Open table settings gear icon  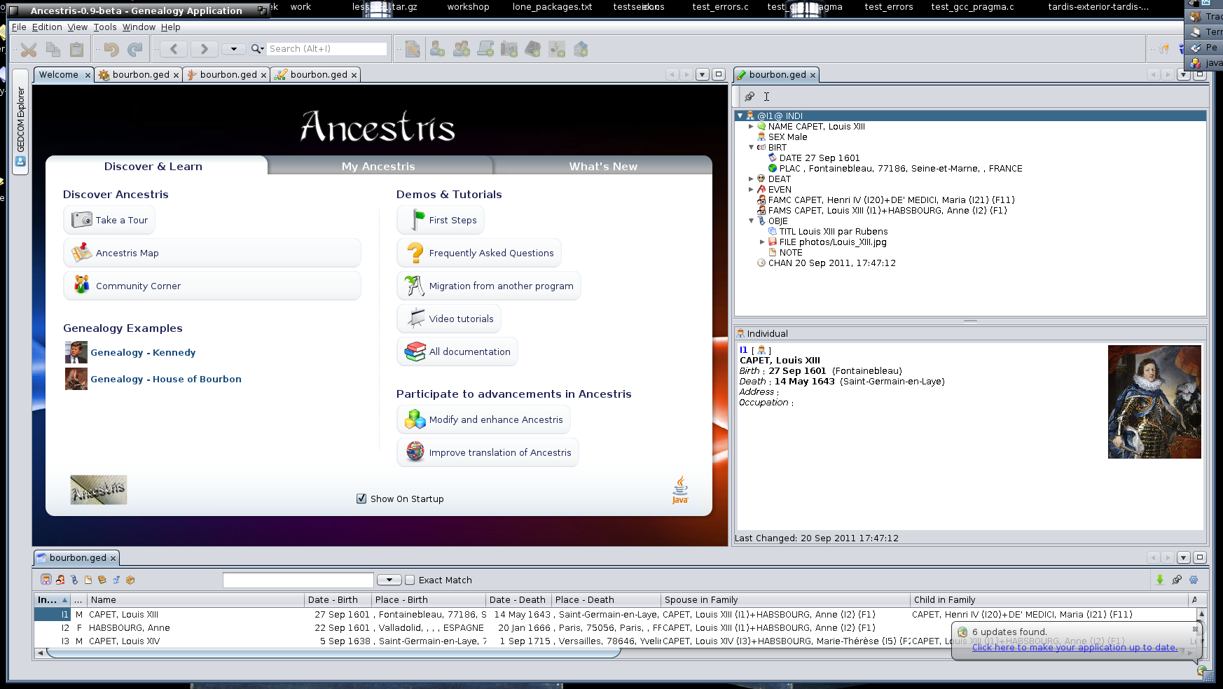pos(1194,580)
